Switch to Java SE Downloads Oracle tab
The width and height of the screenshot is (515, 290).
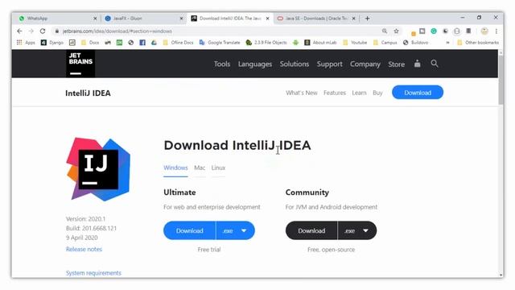click(316, 19)
